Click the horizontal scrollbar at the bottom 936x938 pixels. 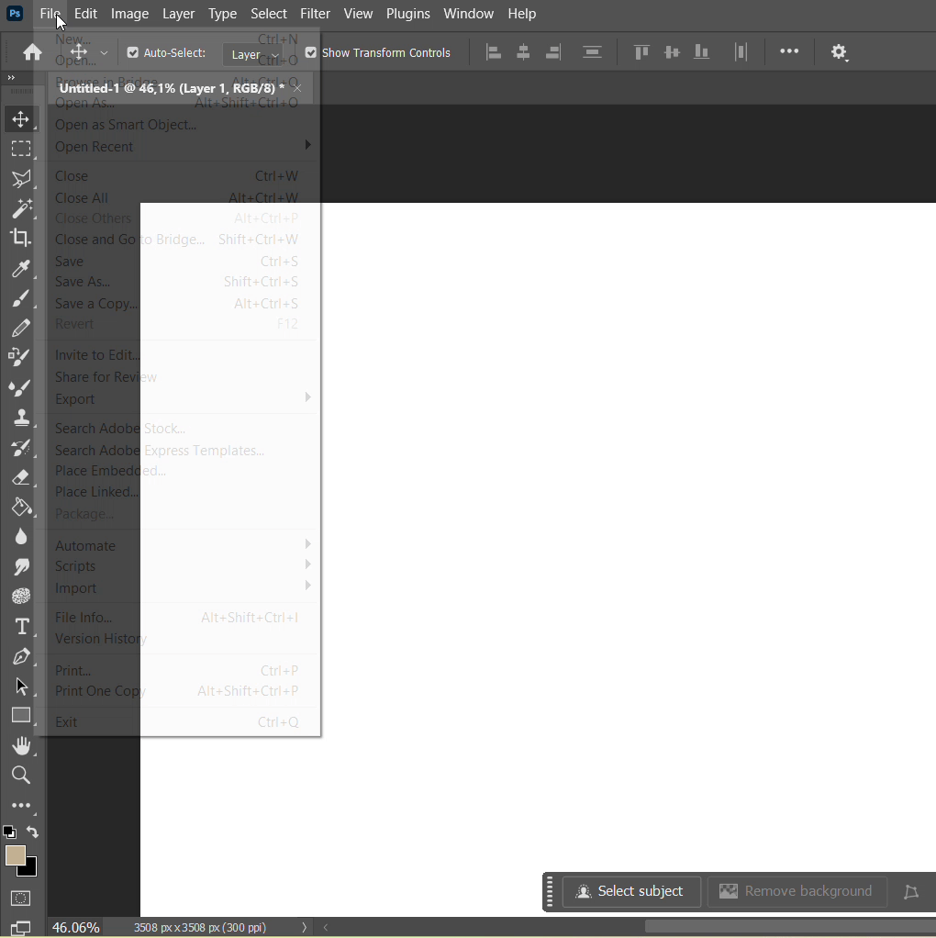(x=789, y=927)
